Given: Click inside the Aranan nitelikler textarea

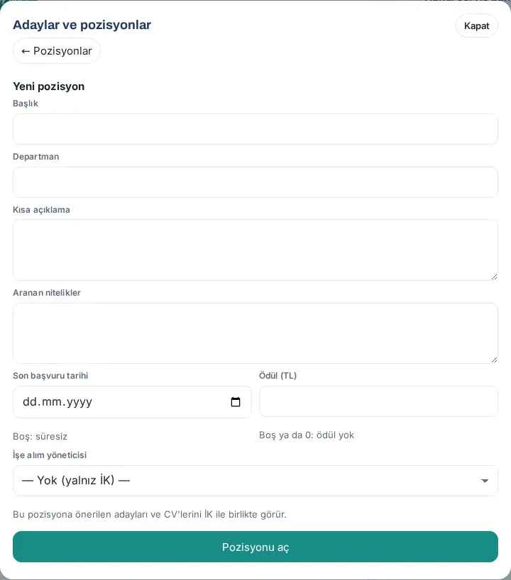Looking at the screenshot, I should pos(255,333).
